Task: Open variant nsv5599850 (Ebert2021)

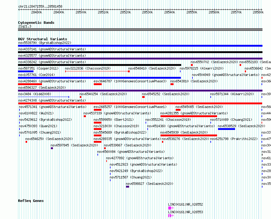Action: pos(114,120)
